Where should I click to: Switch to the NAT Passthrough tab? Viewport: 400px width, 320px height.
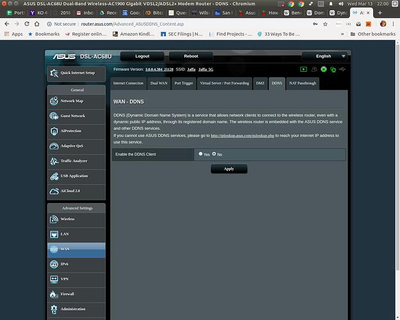303,83
